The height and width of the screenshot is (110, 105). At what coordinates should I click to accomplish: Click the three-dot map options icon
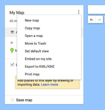pyautogui.click(x=79, y=12)
